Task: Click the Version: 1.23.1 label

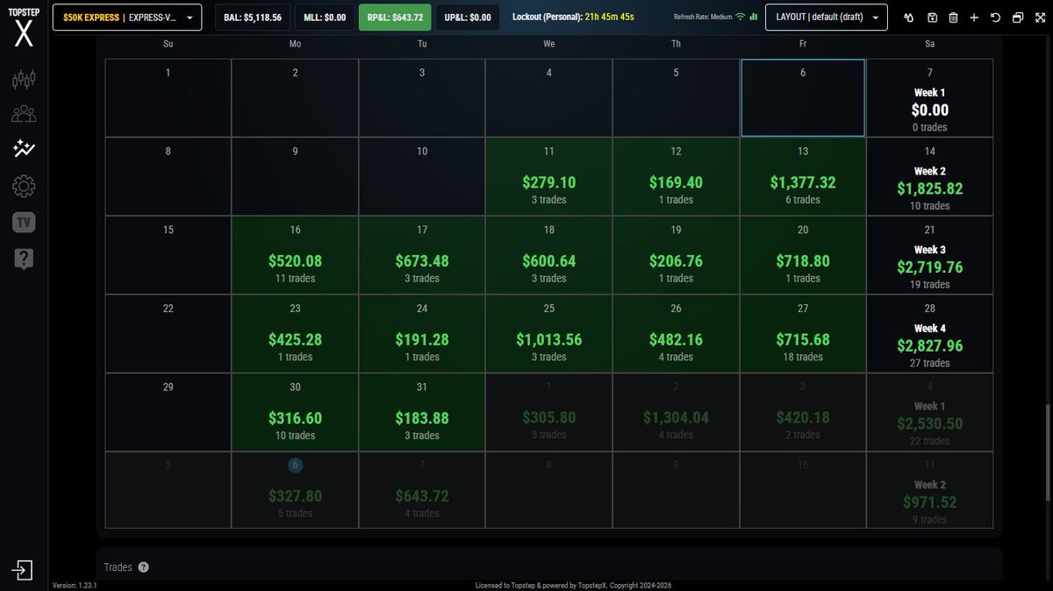Action: [75, 585]
